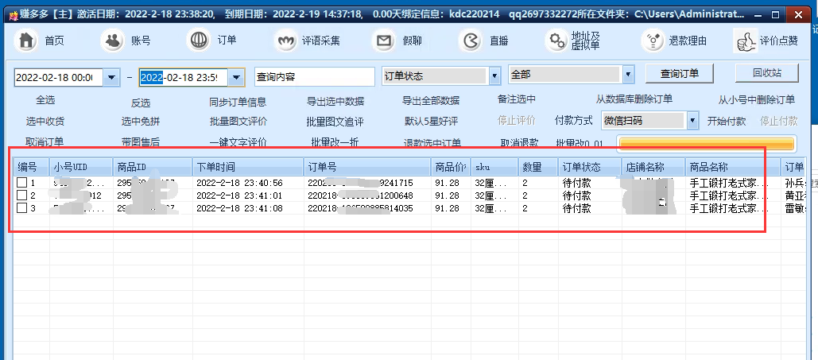Click the 待付款 status in row 1

tap(576, 183)
